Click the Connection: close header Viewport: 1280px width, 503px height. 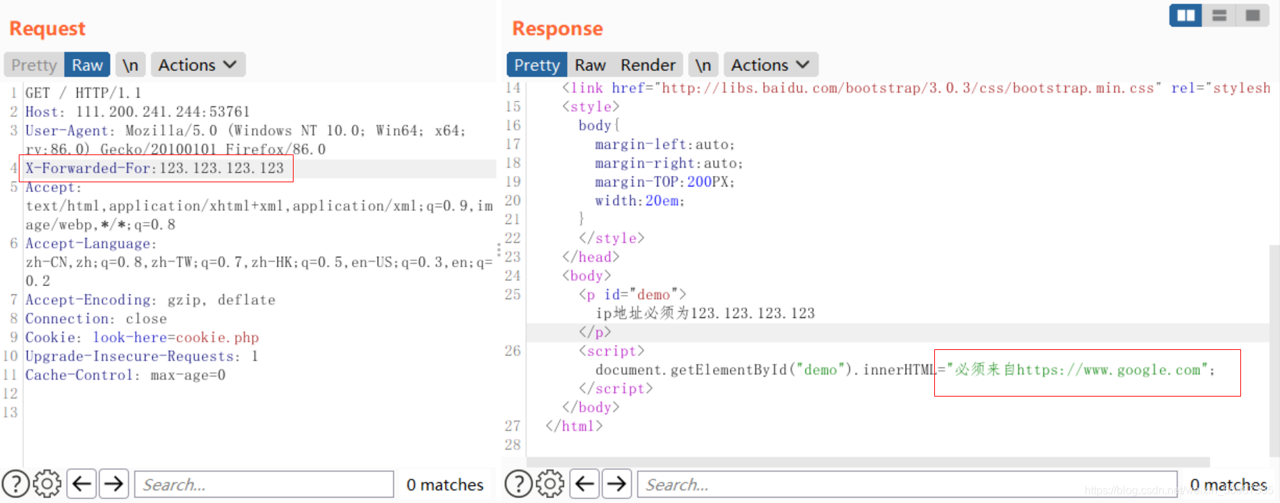96,319
